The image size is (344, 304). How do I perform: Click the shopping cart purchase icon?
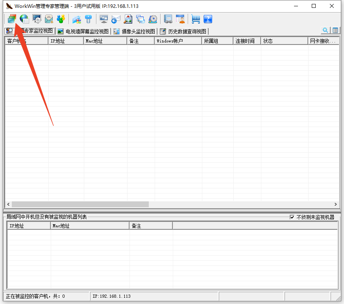pyautogui.click(x=196, y=19)
